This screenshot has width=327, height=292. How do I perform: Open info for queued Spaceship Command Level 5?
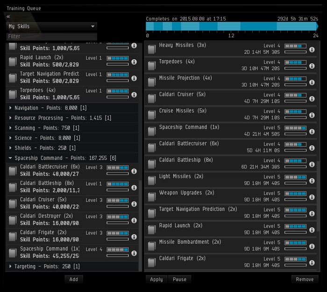pyautogui.click(x=312, y=132)
